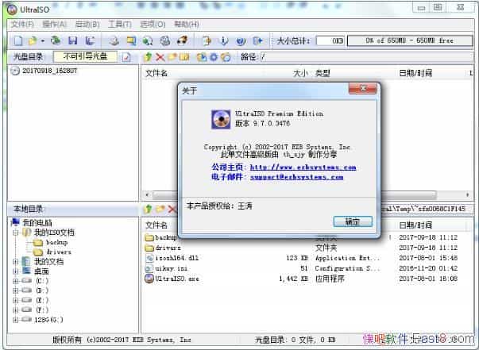Click the 确定 button in About dialog
479x350 pixels.
coord(353,221)
